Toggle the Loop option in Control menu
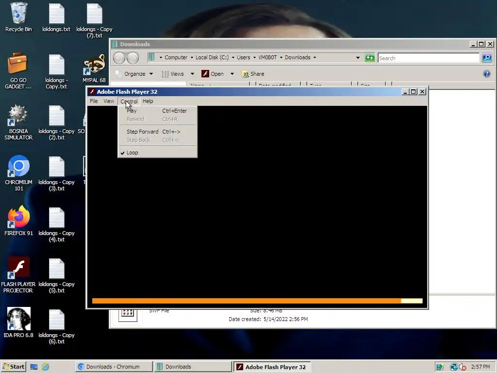497x373 pixels. [157, 153]
